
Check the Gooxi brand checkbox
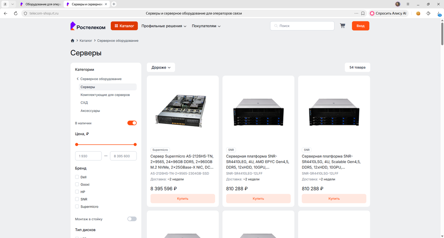77,184
